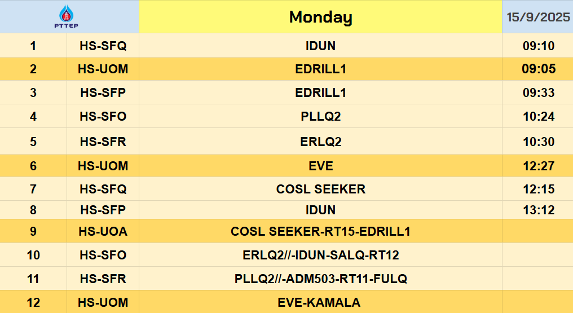Select the Monday header cell

[x=320, y=17]
